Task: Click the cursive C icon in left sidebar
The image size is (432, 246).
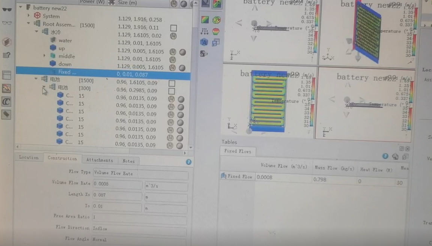Action: pos(6,102)
